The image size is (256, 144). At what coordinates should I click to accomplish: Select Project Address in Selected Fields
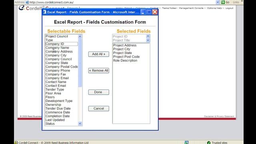131,45
